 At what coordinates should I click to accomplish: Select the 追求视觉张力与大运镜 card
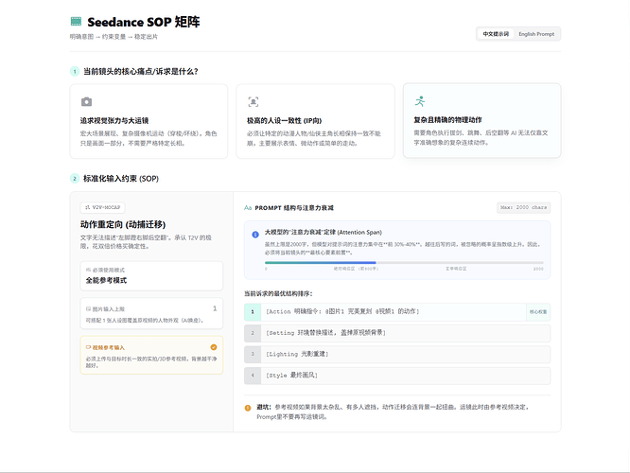149,121
